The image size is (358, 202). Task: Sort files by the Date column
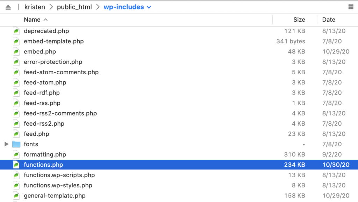coord(329,20)
